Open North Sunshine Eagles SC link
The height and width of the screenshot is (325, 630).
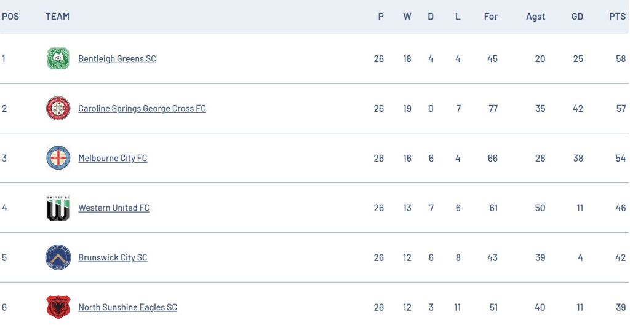127,308
